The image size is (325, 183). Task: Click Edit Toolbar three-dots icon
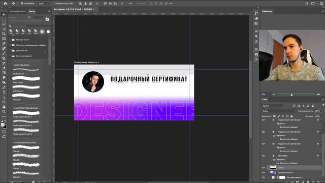click(4, 116)
